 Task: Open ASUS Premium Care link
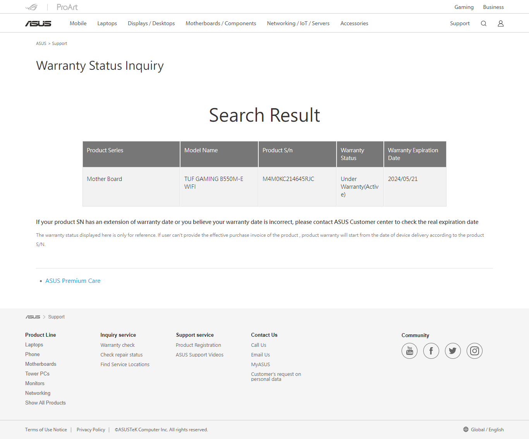[73, 281]
